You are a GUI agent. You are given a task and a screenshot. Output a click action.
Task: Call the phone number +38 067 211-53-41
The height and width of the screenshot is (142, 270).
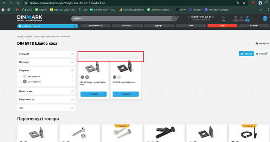coord(201,17)
